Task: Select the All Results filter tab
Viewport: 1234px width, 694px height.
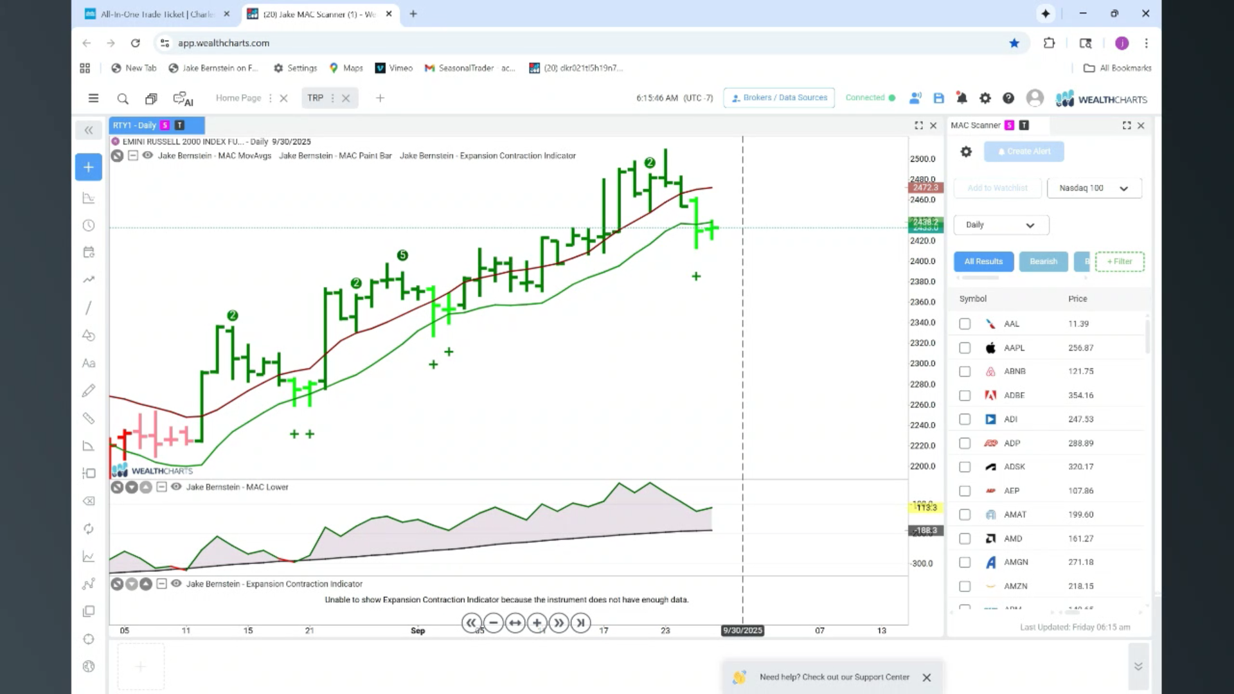Action: point(983,262)
